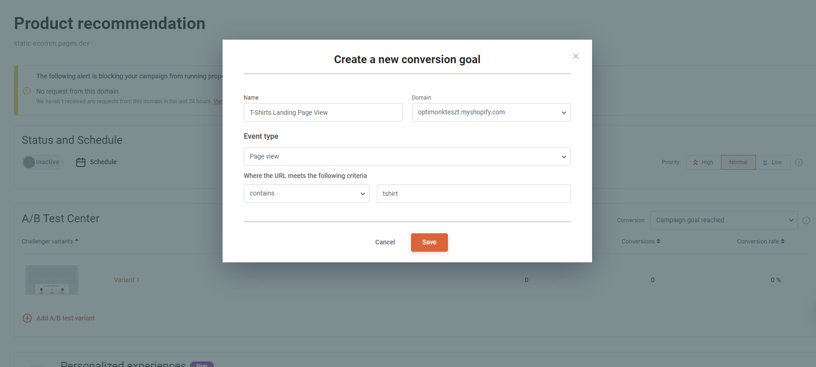Open the Campaign goal reached dropdown

[724, 220]
